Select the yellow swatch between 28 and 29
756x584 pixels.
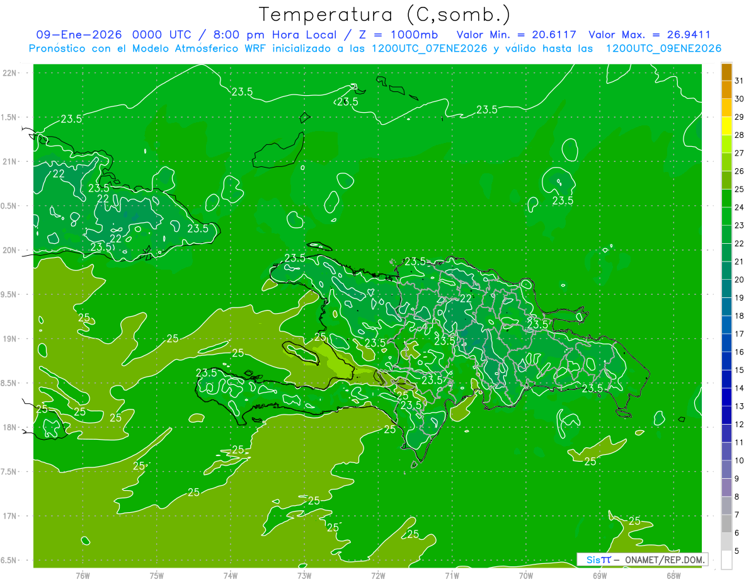point(726,127)
